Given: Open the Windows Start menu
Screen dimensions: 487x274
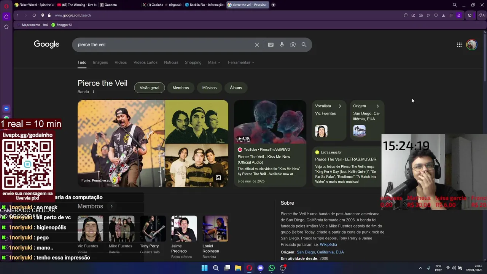Looking at the screenshot, I should [x=204, y=268].
